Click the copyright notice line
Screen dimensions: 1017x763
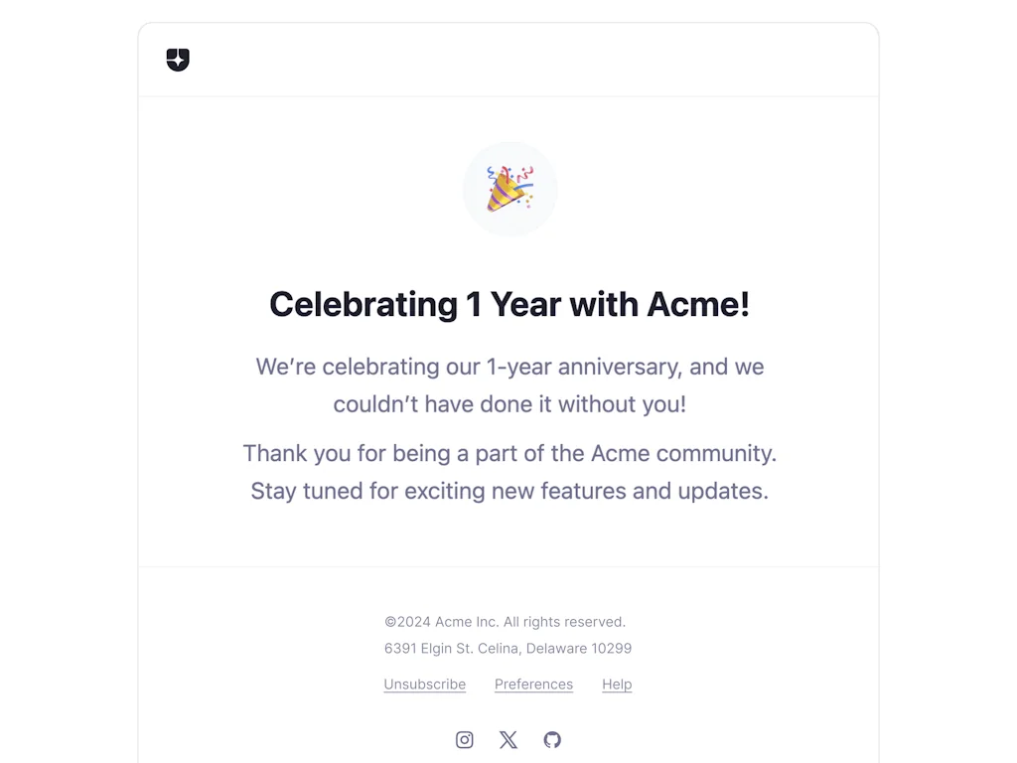(x=505, y=621)
